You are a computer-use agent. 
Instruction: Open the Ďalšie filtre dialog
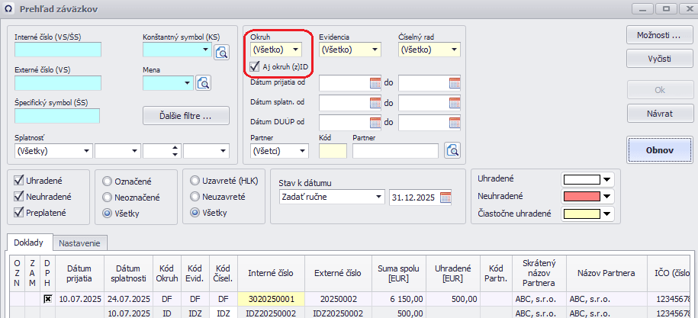coord(187,115)
